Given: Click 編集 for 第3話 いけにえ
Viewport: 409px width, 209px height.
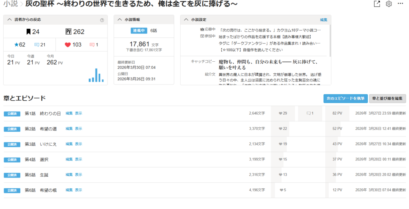Looking at the screenshot, I should pos(69,144).
